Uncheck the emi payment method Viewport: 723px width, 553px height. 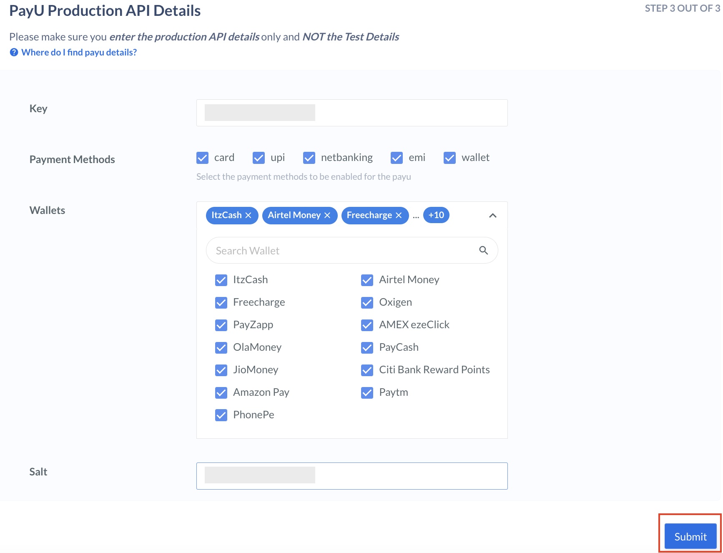coord(396,158)
